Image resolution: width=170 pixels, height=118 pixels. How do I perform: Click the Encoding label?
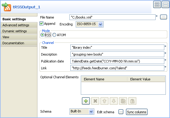coord(66,24)
